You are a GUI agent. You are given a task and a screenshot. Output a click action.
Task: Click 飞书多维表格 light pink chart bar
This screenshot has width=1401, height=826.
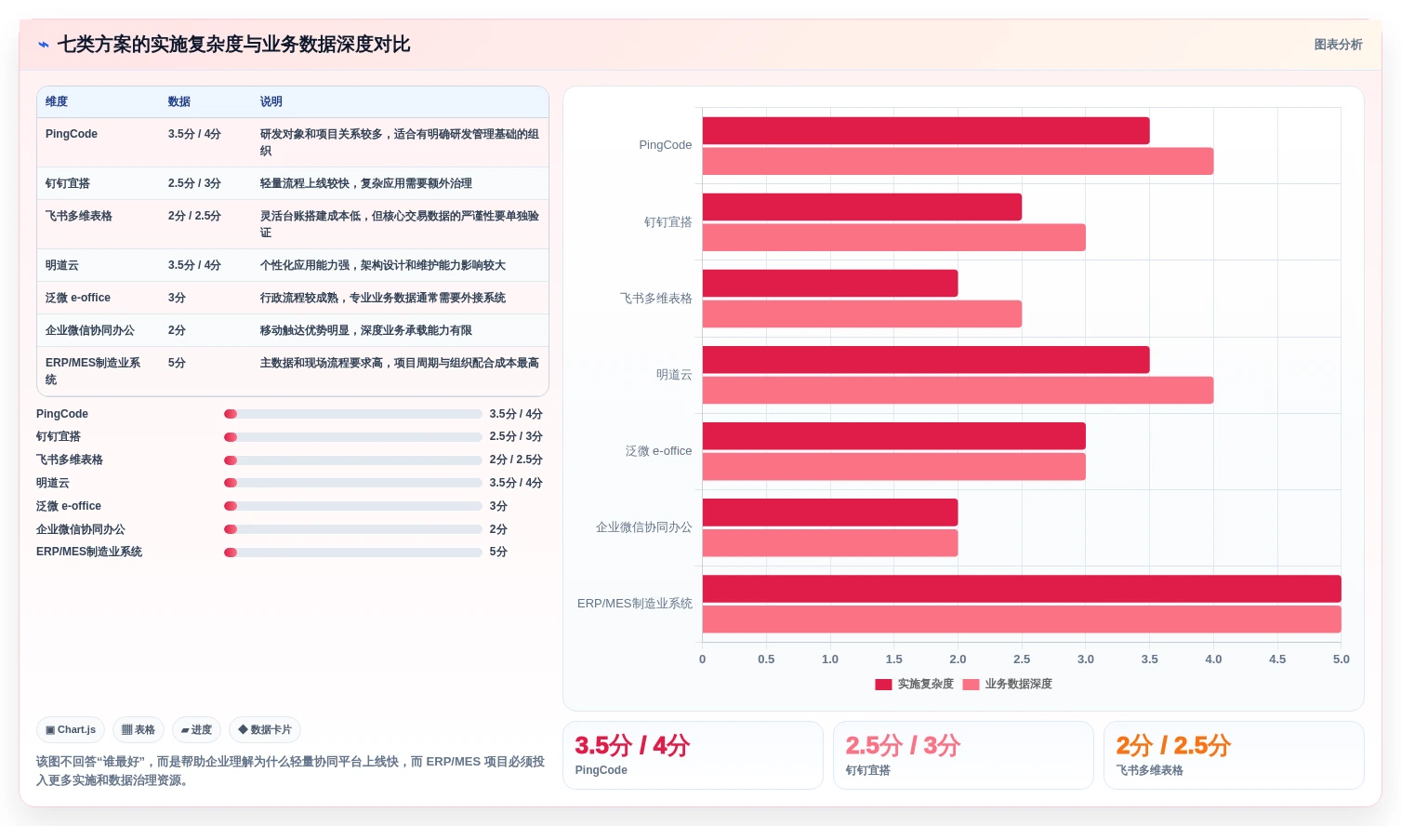tap(862, 313)
